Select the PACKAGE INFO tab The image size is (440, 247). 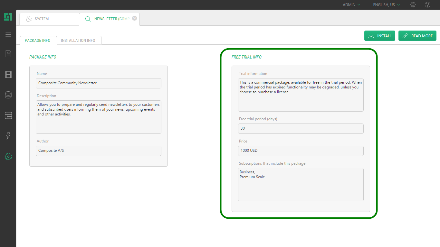[x=38, y=41]
